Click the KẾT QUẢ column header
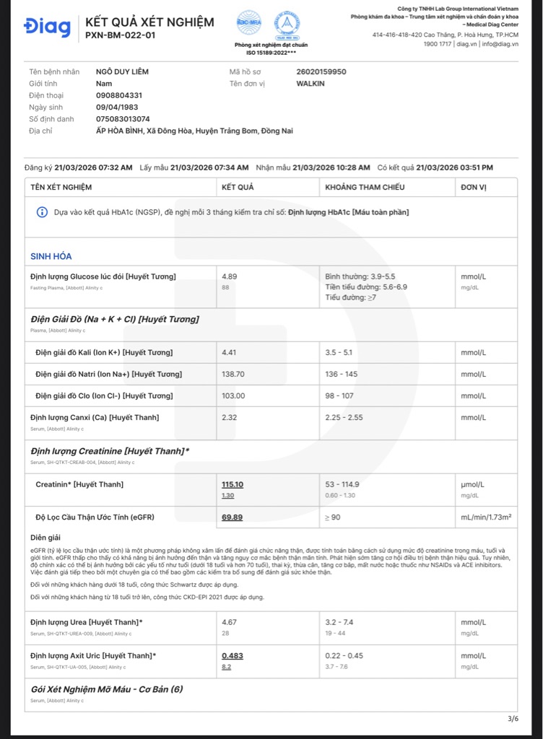 (x=238, y=188)
